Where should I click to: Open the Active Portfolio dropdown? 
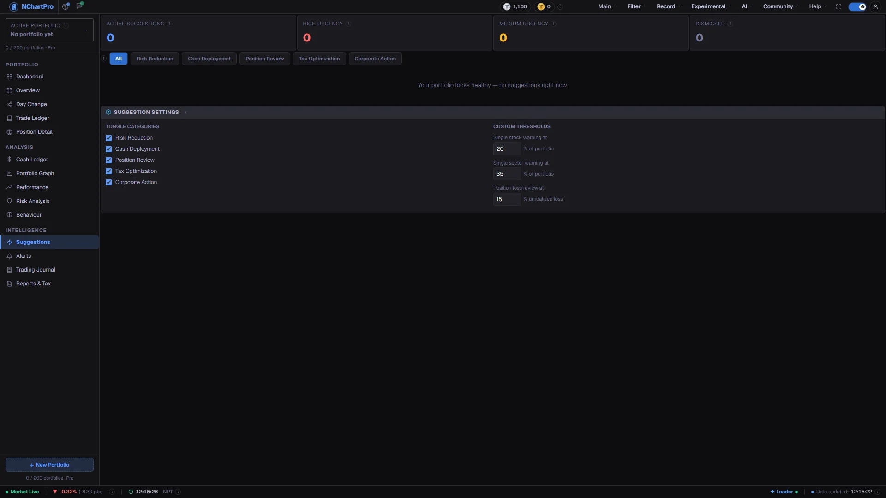click(x=49, y=30)
